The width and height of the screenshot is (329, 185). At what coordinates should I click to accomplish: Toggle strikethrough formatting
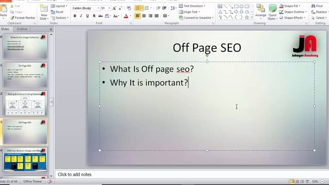[x=101, y=16]
